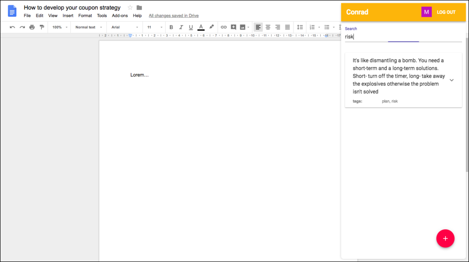Open the zoom level 100% dropdown

[x=59, y=27]
